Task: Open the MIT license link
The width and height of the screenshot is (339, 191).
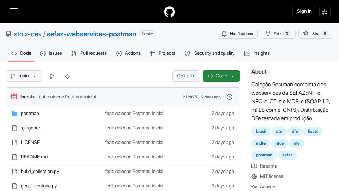Action: (x=267, y=176)
